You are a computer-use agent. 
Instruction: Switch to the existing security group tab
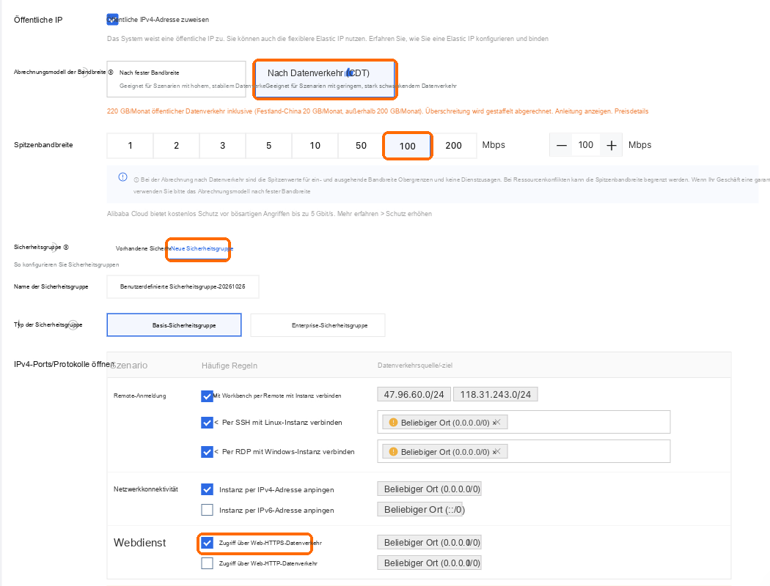tap(142, 248)
